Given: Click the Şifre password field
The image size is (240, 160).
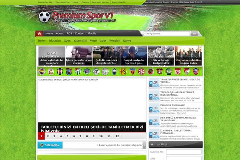Looking at the screenshot, I should pyautogui.click(x=184, y=158).
